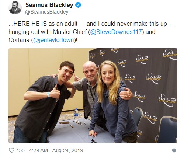Click the 455 likes count
Image resolution: width=184 pixels, height=157 pixels.
[x=20, y=150]
